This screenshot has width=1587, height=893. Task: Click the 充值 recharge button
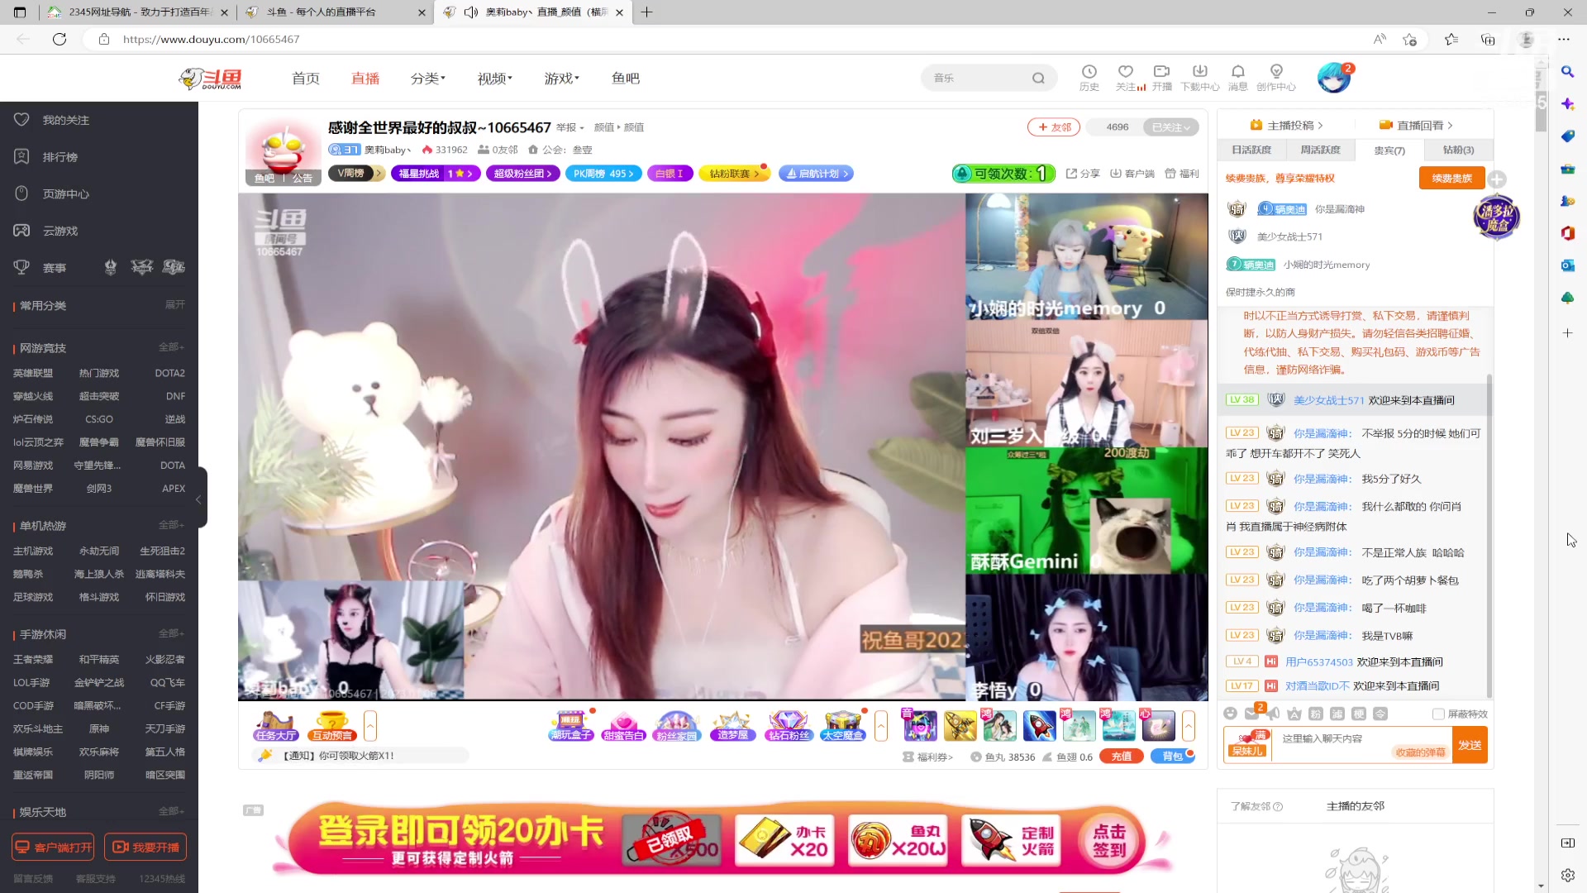1122,755
